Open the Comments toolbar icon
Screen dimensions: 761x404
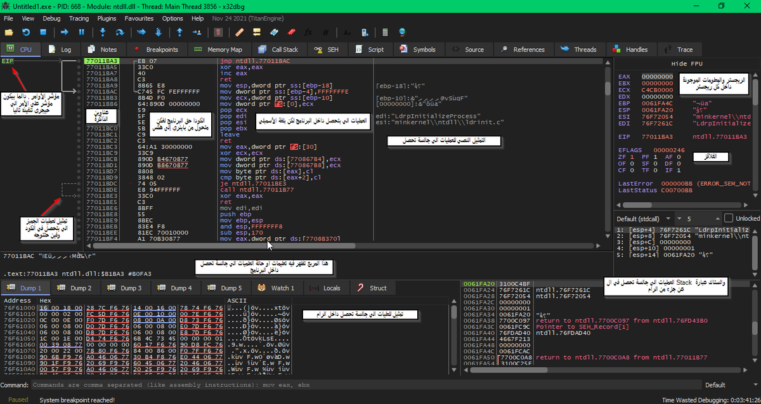tap(257, 32)
